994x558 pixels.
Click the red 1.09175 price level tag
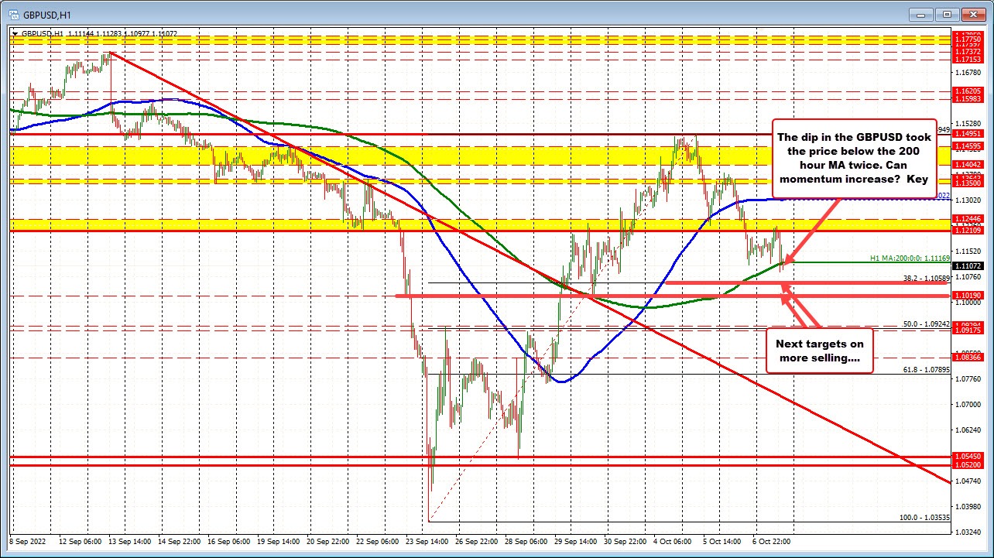968,330
